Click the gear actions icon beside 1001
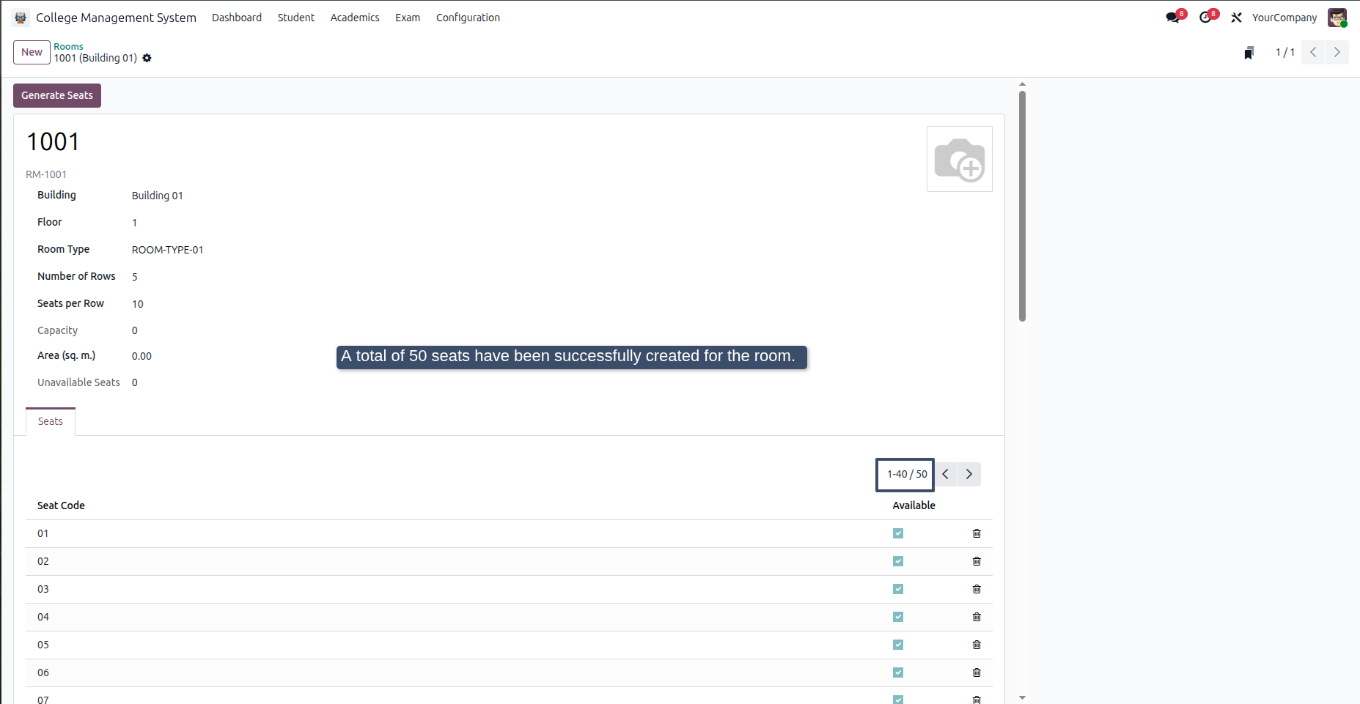The image size is (1360, 704). (147, 58)
